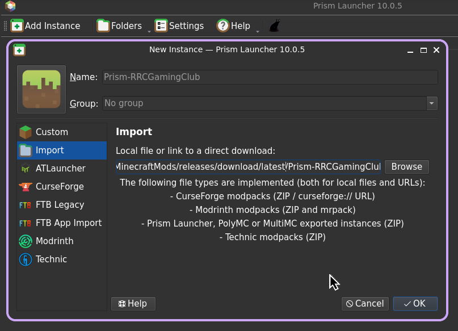Select the Technic platform icon
The image size is (458, 331).
(25, 259)
